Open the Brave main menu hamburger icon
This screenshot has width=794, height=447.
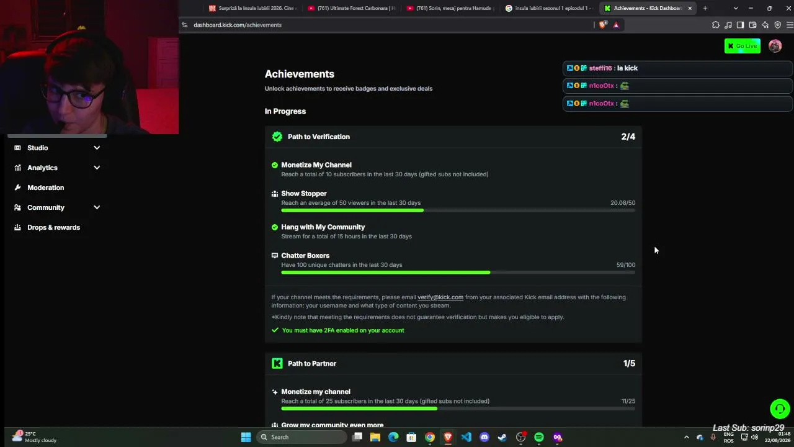point(790,25)
